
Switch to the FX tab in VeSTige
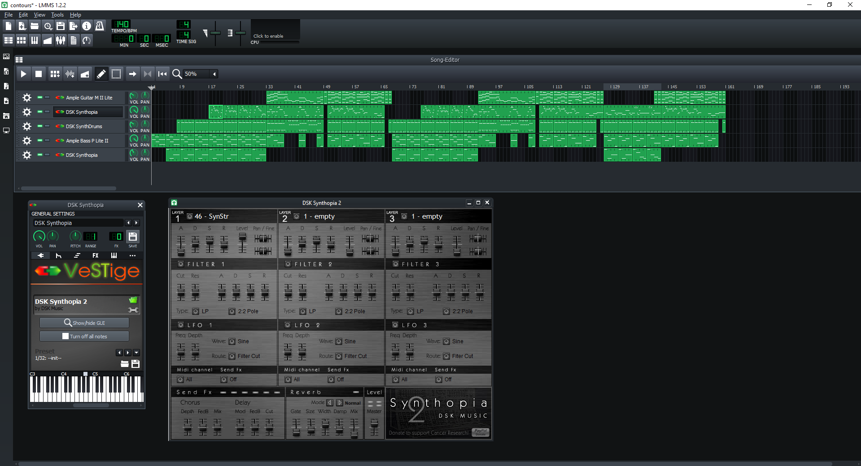click(x=96, y=255)
